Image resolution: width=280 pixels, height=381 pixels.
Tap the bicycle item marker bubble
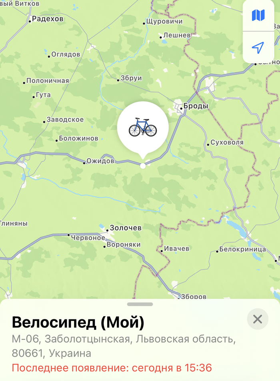[x=143, y=128]
